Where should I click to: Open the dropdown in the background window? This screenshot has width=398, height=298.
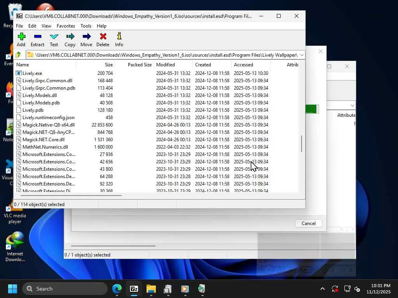point(352,106)
